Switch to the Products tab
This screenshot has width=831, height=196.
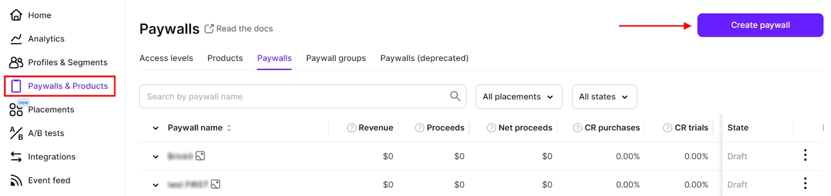point(225,58)
